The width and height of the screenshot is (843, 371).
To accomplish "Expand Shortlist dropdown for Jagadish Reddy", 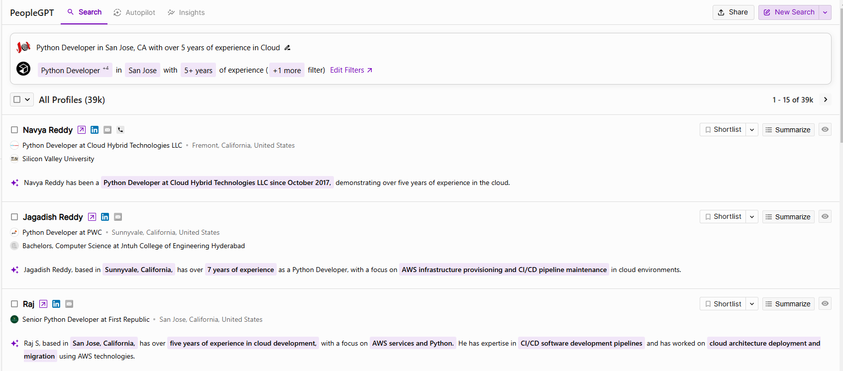I will [x=752, y=217].
